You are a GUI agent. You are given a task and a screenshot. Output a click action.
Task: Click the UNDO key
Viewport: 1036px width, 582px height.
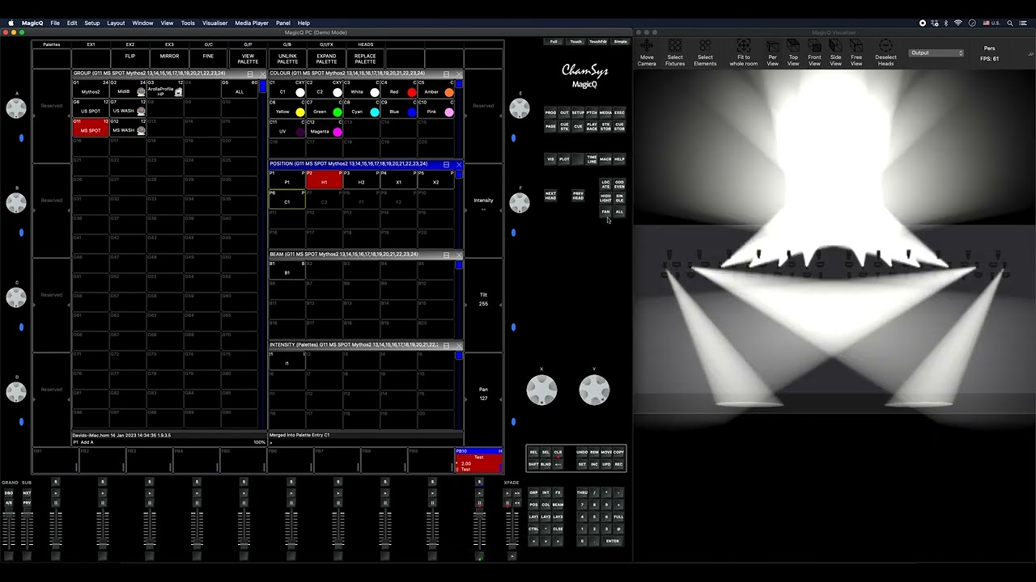(582, 453)
